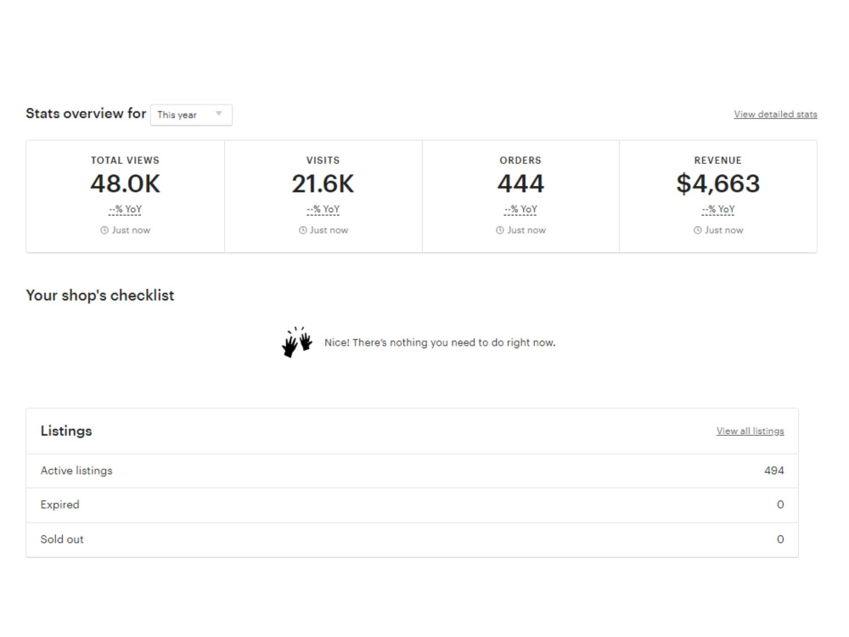This screenshot has width=849, height=637.
Task: Click the 'Stats overview for' heading
Action: click(x=86, y=113)
